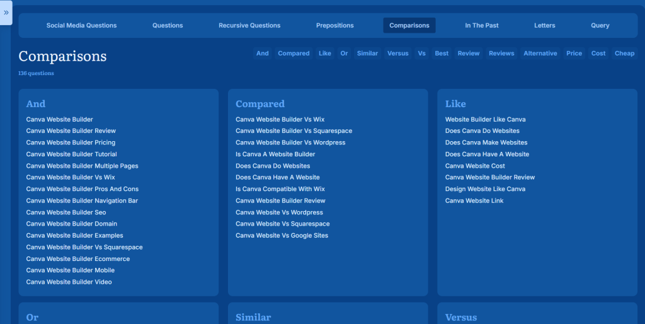The height and width of the screenshot is (324, 645).
Task: Open the Questions tab
Action: click(168, 25)
